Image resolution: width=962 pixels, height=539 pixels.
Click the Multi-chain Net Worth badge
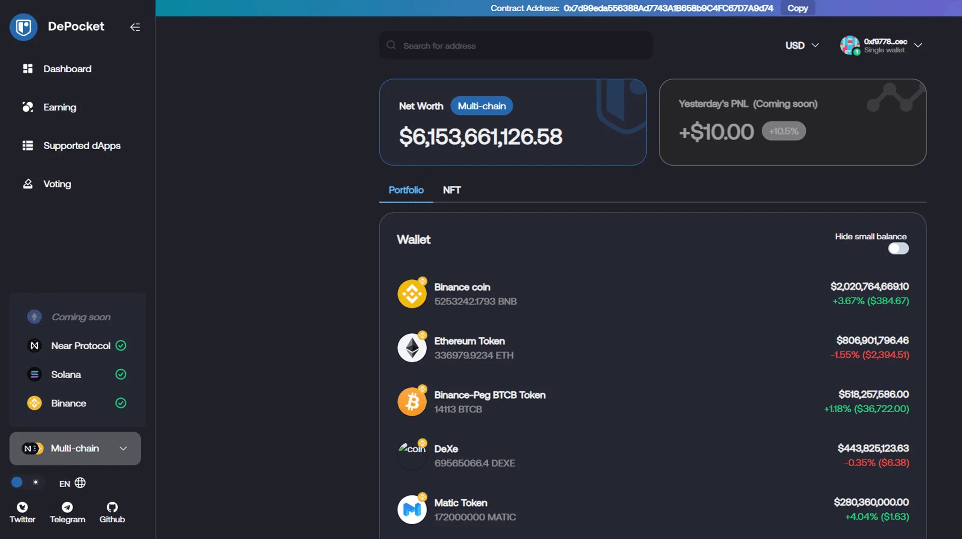[482, 106]
